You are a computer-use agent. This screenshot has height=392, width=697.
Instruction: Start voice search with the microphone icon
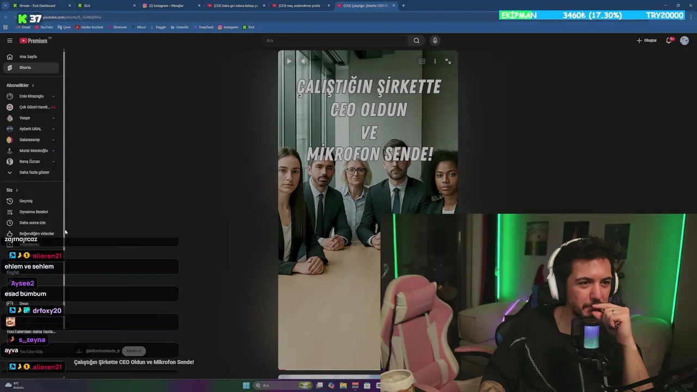point(435,40)
